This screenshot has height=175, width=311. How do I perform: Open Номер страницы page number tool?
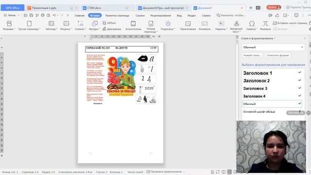(151, 27)
